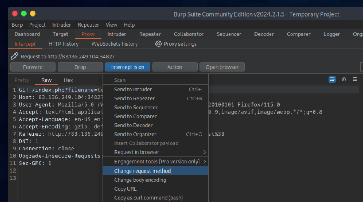This screenshot has width=363, height=202.
Task: Click the pencil edit icon beside request URL
Action: [14, 56]
